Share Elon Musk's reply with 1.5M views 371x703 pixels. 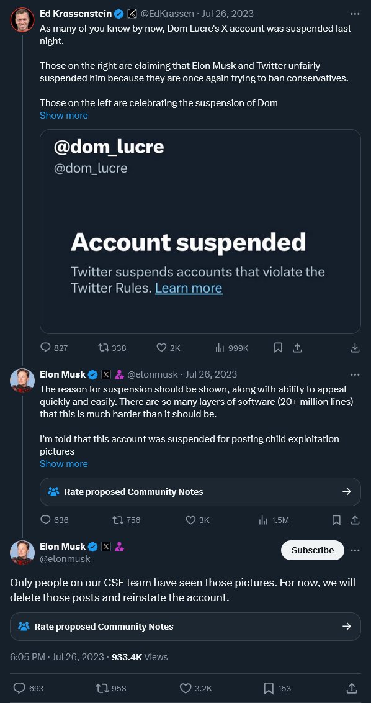click(355, 520)
